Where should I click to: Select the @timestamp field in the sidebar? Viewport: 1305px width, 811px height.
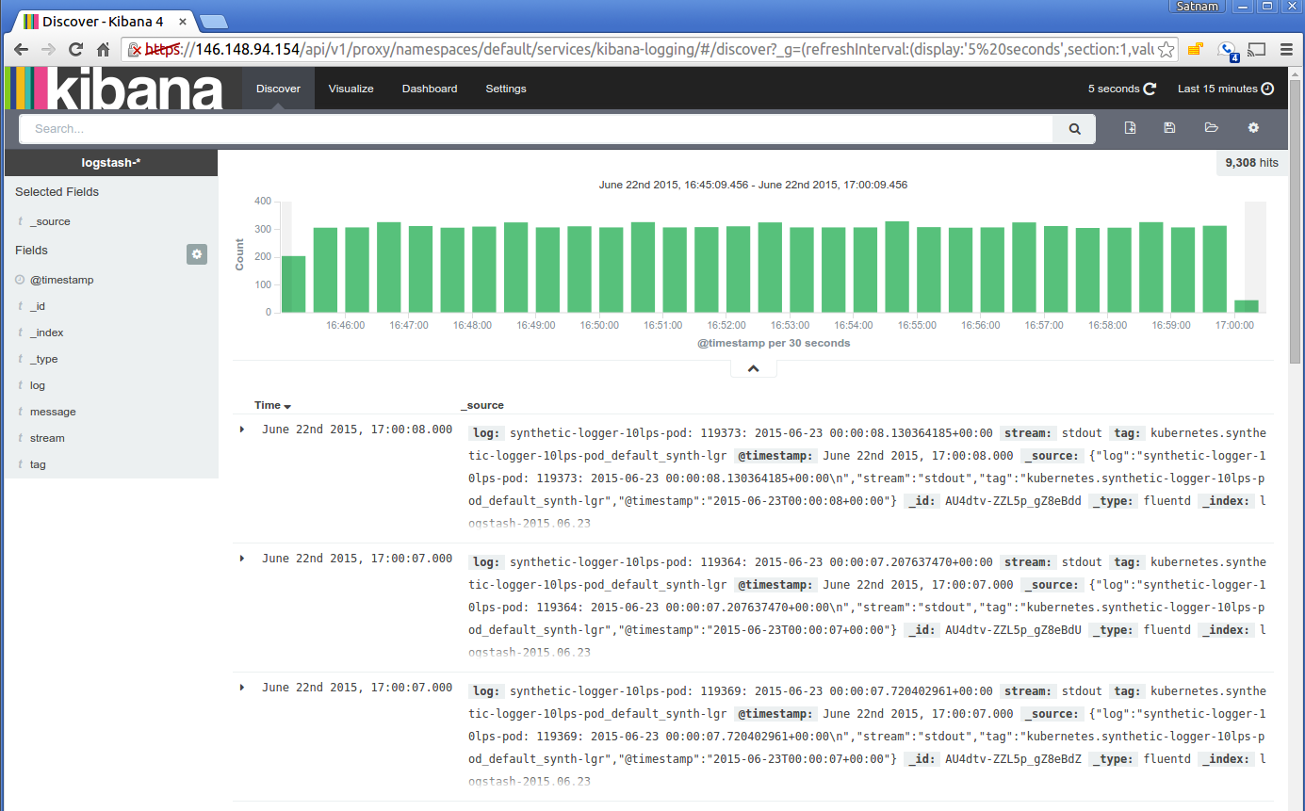point(60,280)
